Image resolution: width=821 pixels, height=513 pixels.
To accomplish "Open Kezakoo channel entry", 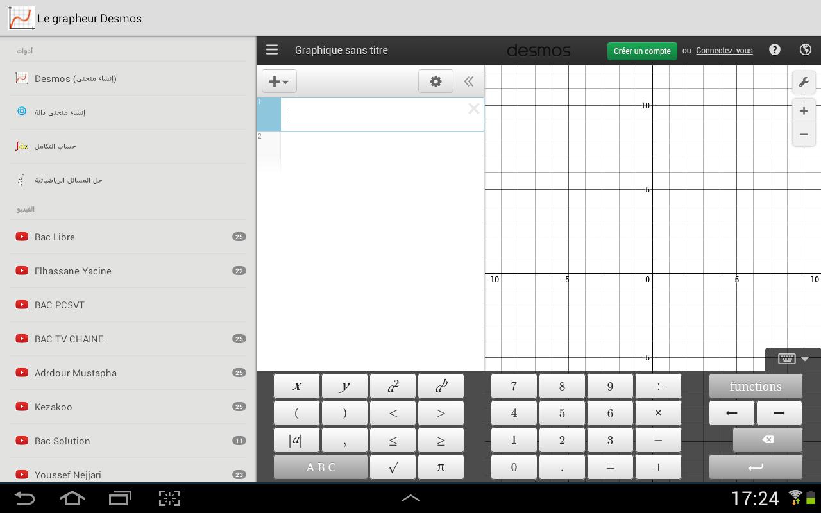I will 128,407.
